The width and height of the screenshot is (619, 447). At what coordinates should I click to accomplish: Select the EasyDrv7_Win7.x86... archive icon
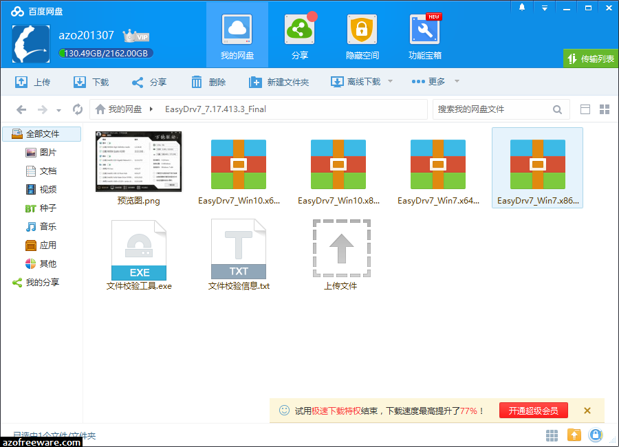pyautogui.click(x=538, y=164)
